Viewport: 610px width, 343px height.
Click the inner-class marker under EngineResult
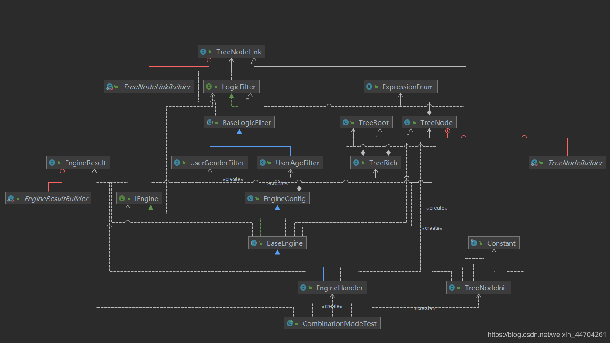click(62, 171)
